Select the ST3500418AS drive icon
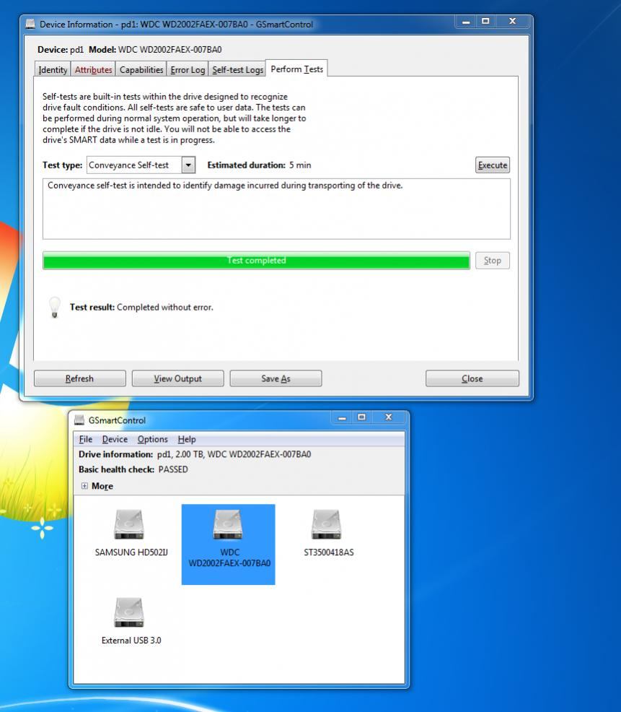This screenshot has height=712, width=621. [327, 524]
